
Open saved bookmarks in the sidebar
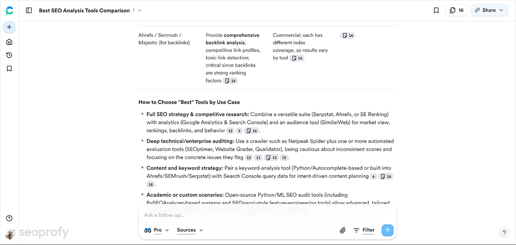point(9,68)
